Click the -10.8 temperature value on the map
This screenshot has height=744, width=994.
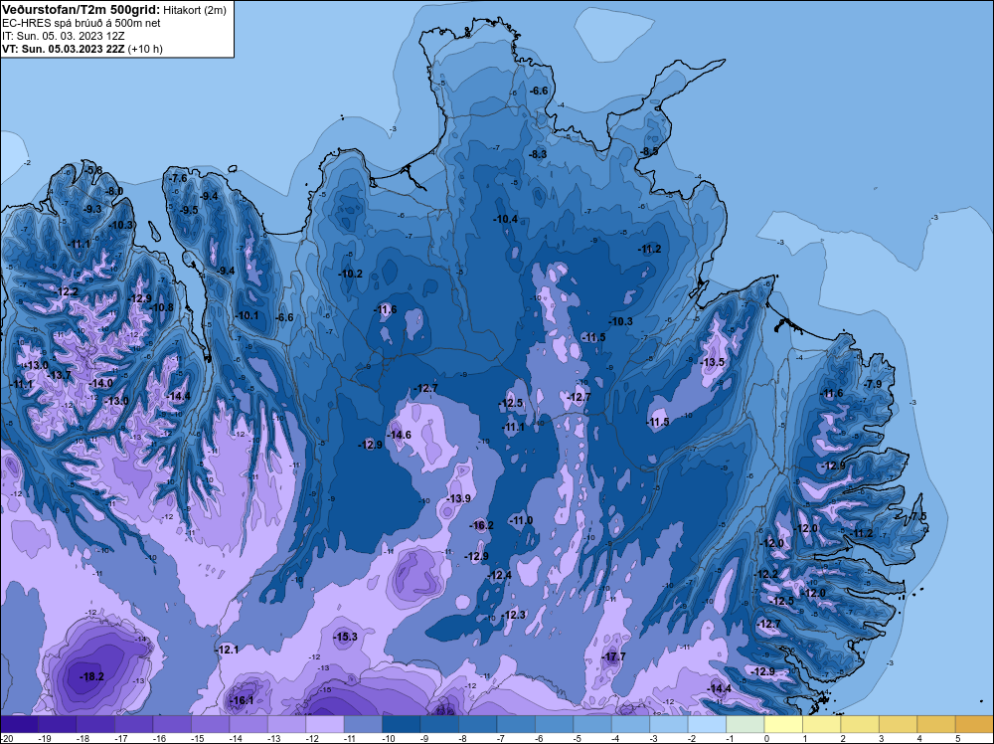coord(162,307)
